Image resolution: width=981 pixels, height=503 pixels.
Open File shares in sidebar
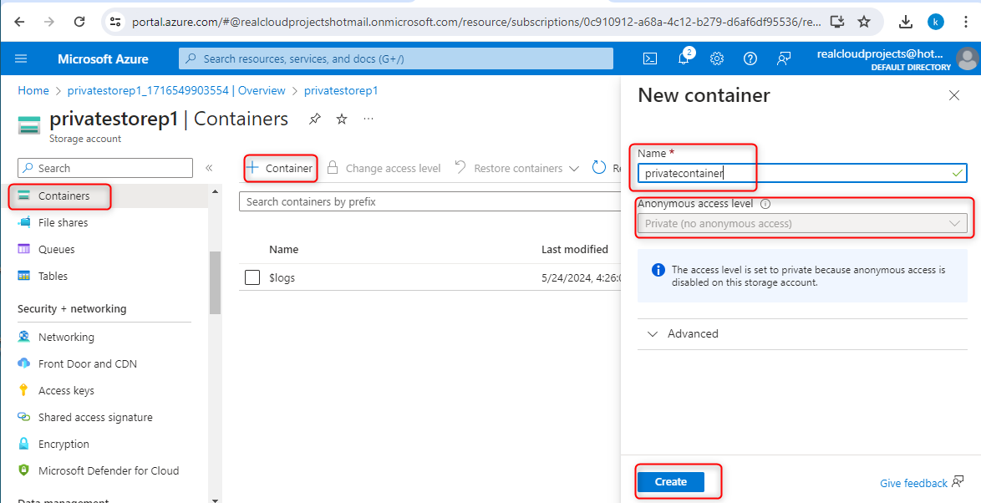click(63, 223)
